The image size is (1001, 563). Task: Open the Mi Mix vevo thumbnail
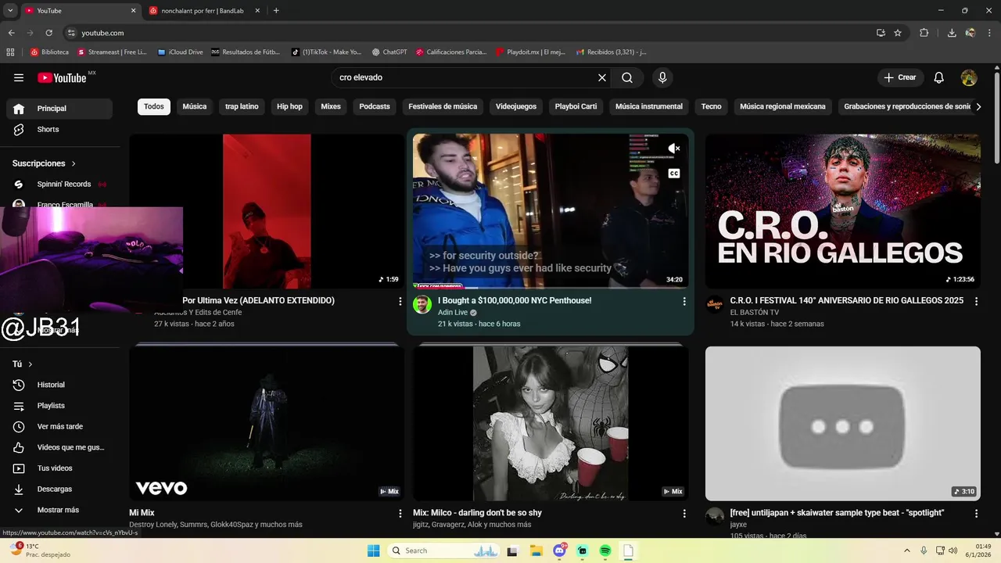point(267,423)
